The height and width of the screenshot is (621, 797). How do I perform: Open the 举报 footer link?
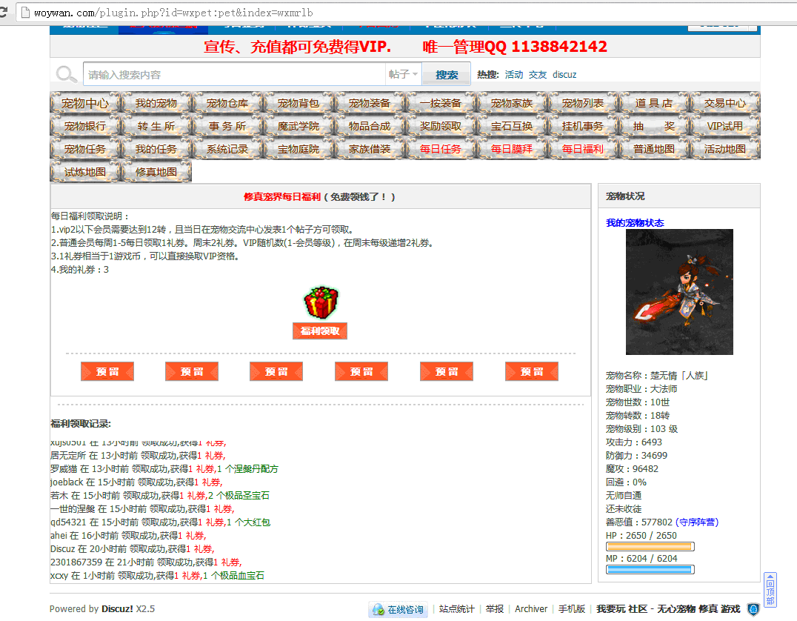494,609
